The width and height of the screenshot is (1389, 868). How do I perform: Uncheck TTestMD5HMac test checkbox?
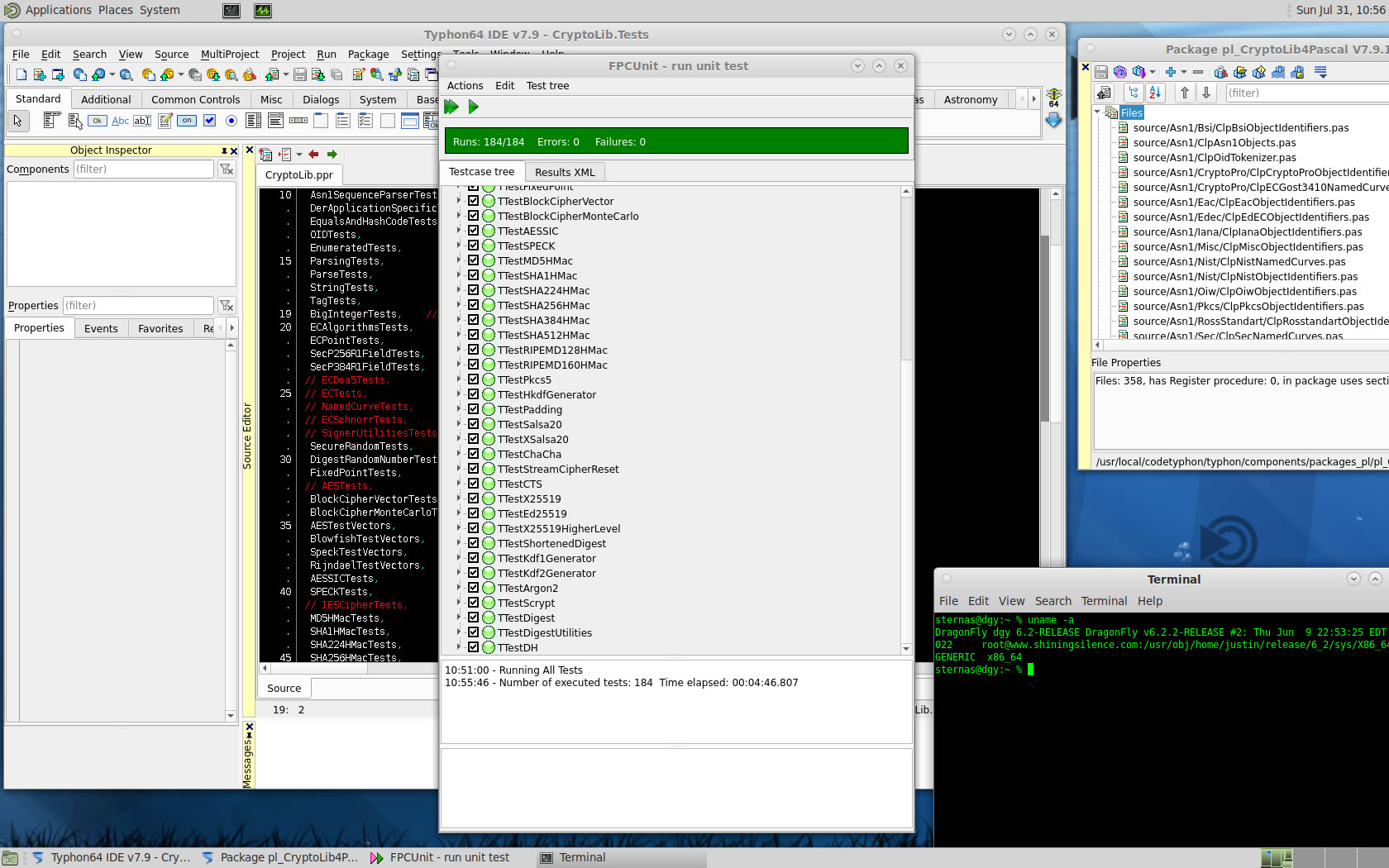[x=474, y=260]
